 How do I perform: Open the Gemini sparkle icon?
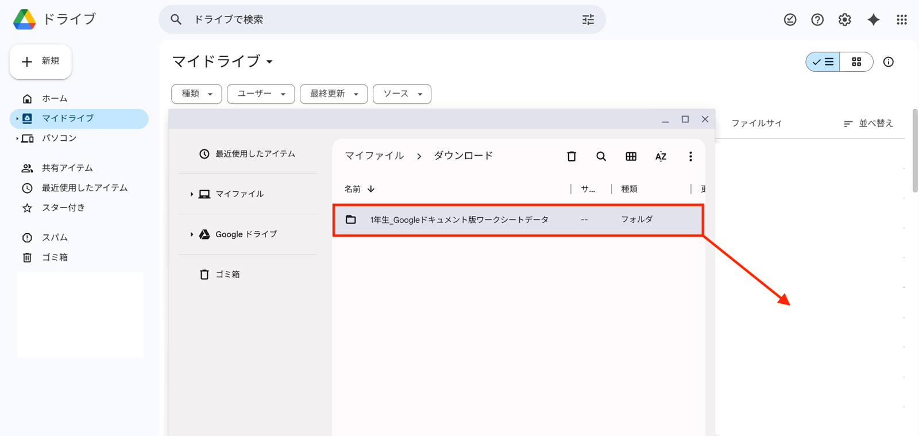873,20
